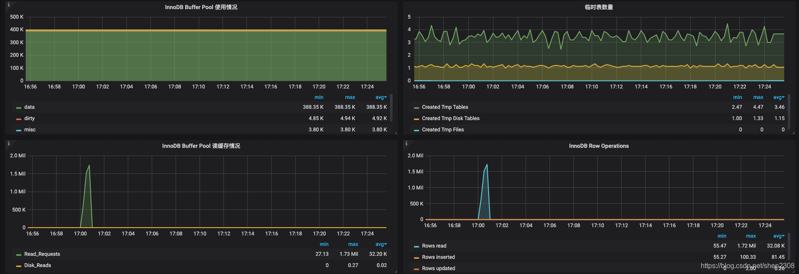Image resolution: width=799 pixels, height=274 pixels.
Task: Toggle the dirty series in the legend
Action: coord(29,118)
